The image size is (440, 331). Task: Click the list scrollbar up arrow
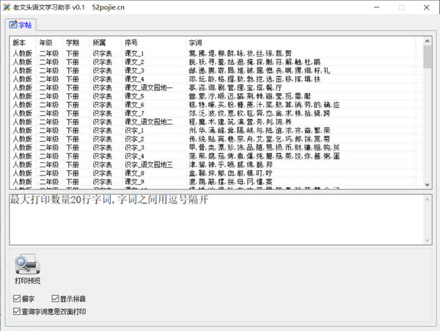(x=427, y=41)
